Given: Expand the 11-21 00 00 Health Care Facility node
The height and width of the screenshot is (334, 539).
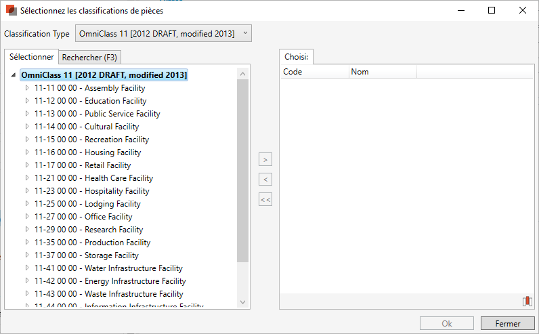Looking at the screenshot, I should pos(27,178).
